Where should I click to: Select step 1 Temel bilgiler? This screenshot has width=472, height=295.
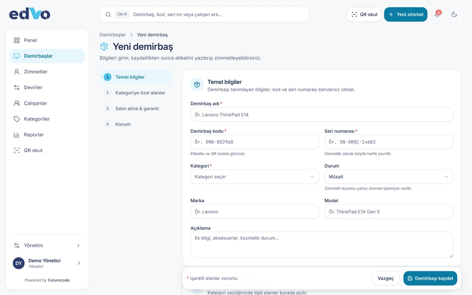point(136,77)
